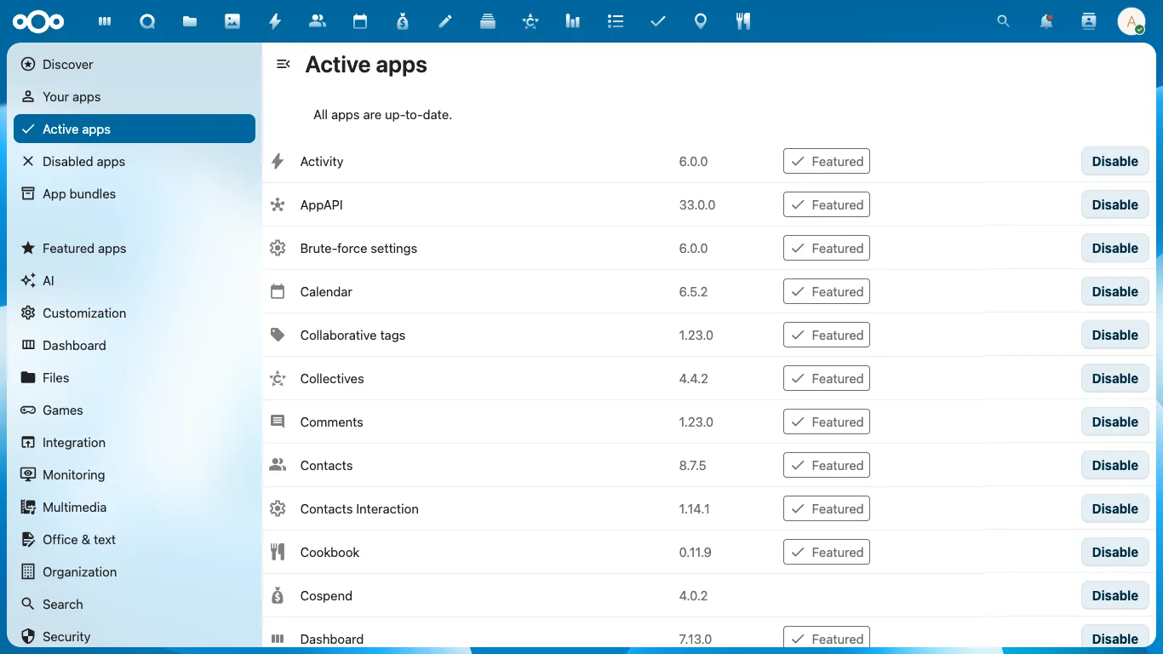The image size is (1163, 654).
Task: Open the Files category in the sidebar
Action: click(x=135, y=377)
